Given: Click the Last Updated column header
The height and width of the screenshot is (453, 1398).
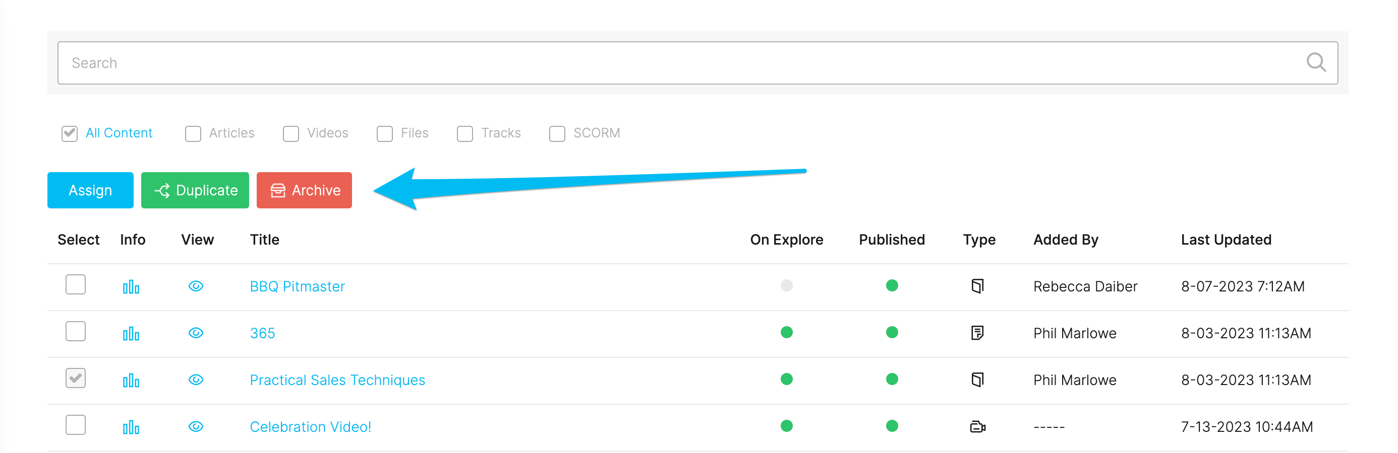Looking at the screenshot, I should click(1226, 240).
